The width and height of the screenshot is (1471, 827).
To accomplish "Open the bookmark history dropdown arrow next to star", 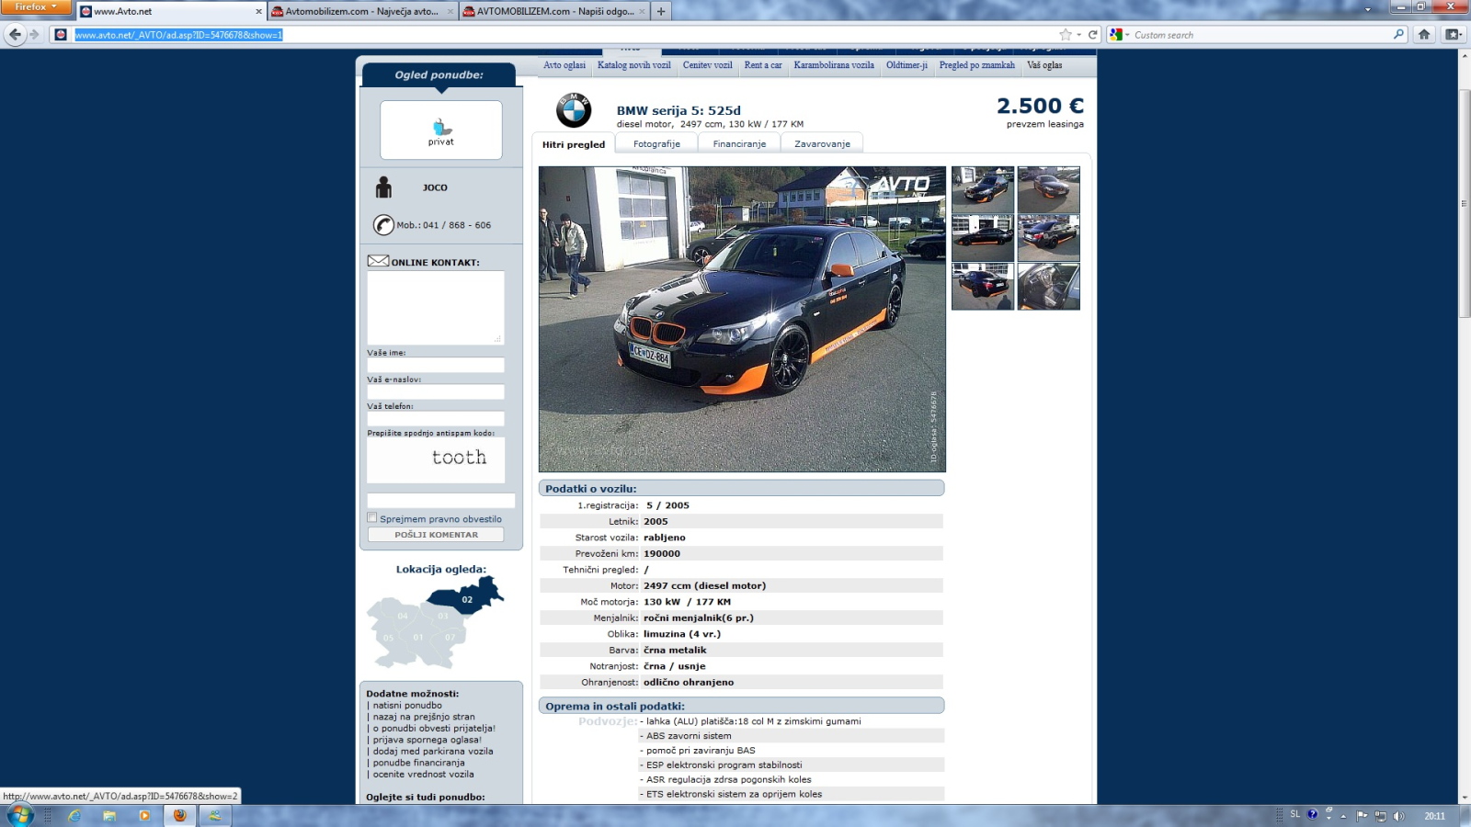I will [x=1079, y=35].
